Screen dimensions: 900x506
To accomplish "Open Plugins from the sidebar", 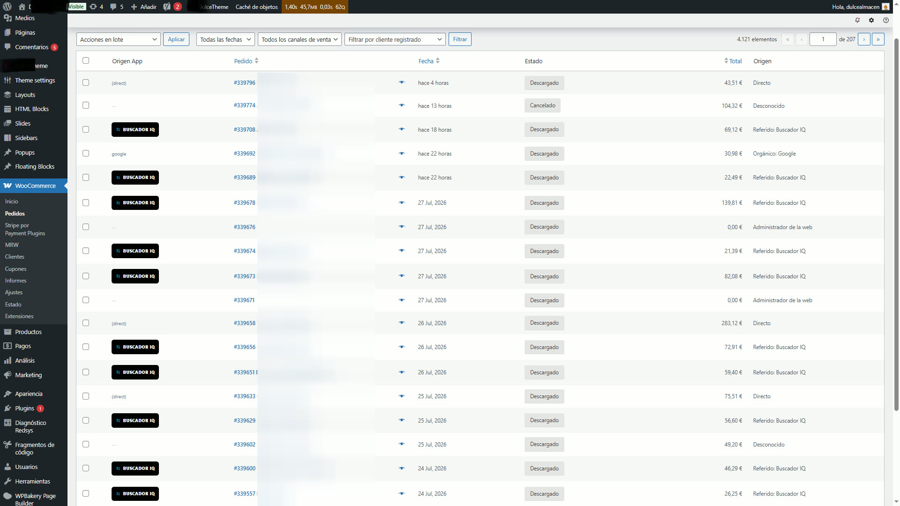I will tap(29, 408).
